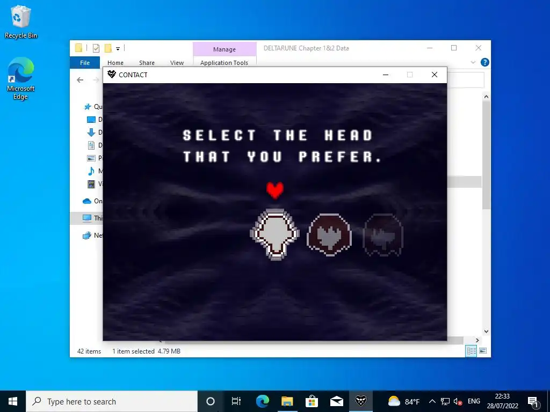This screenshot has height=412, width=550.
Task: Switch Explorer to Details view icon
Action: point(471,351)
